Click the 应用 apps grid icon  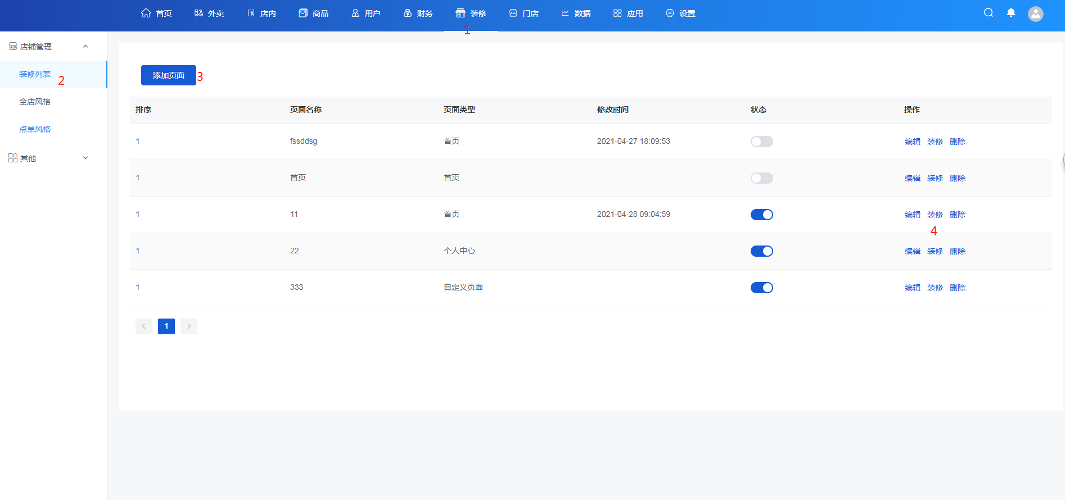click(617, 13)
